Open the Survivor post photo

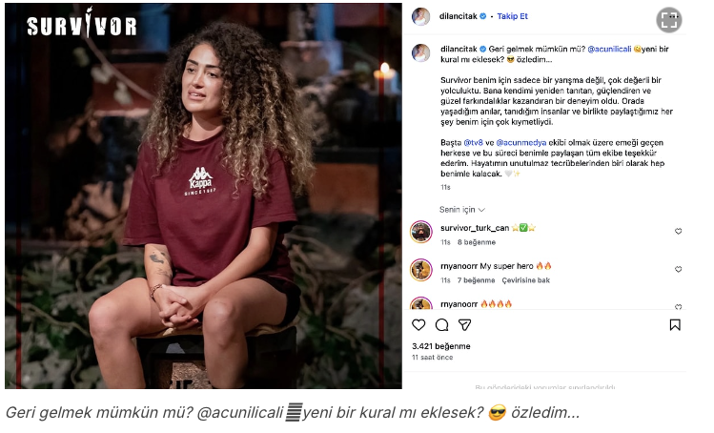coord(204,196)
